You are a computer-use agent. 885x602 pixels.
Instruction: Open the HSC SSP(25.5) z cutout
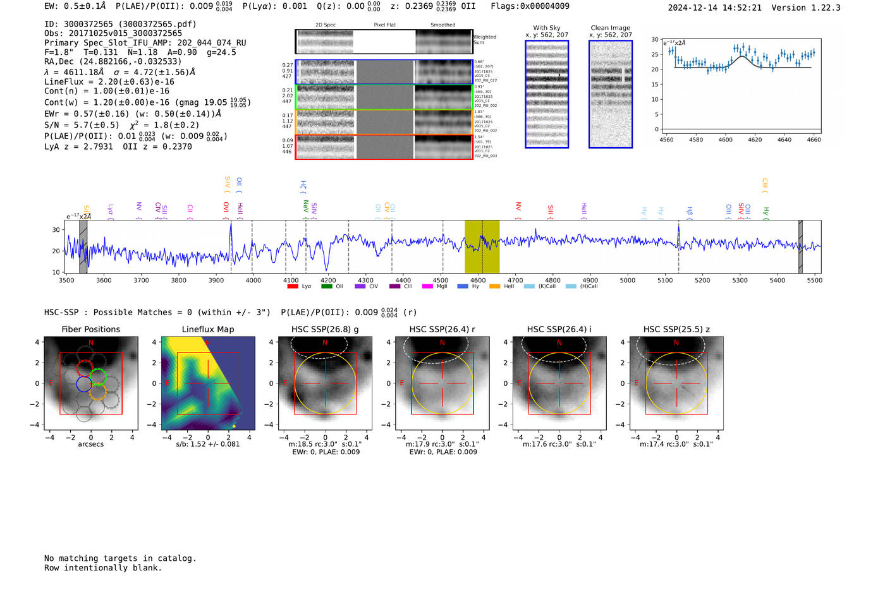click(676, 383)
